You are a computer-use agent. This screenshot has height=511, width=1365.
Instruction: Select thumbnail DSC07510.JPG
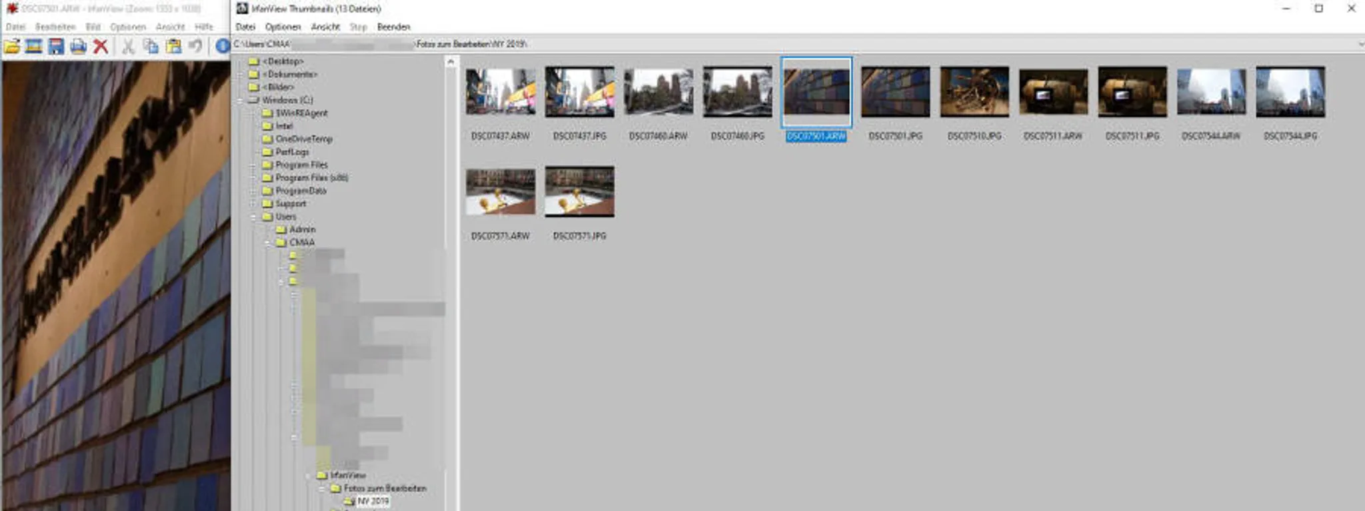974,92
